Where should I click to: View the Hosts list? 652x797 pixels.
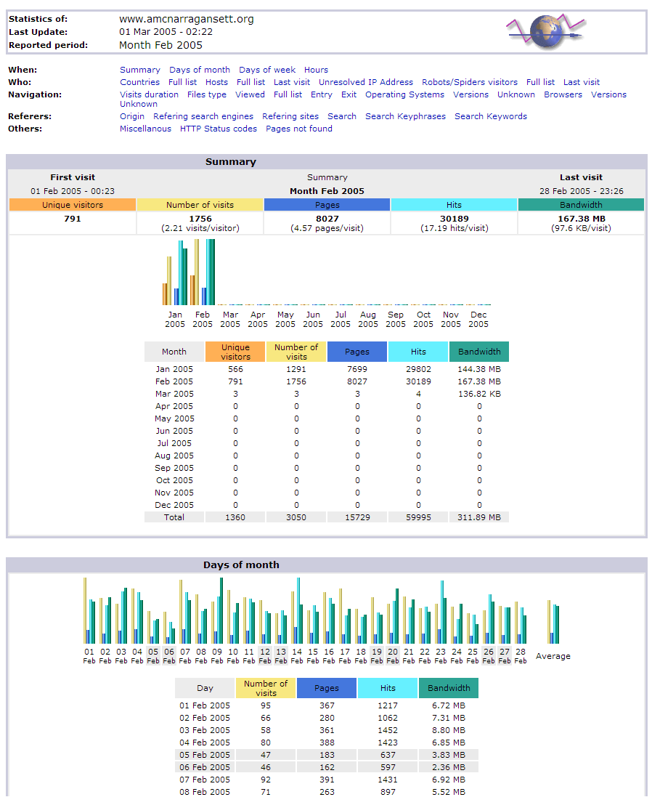(x=216, y=82)
